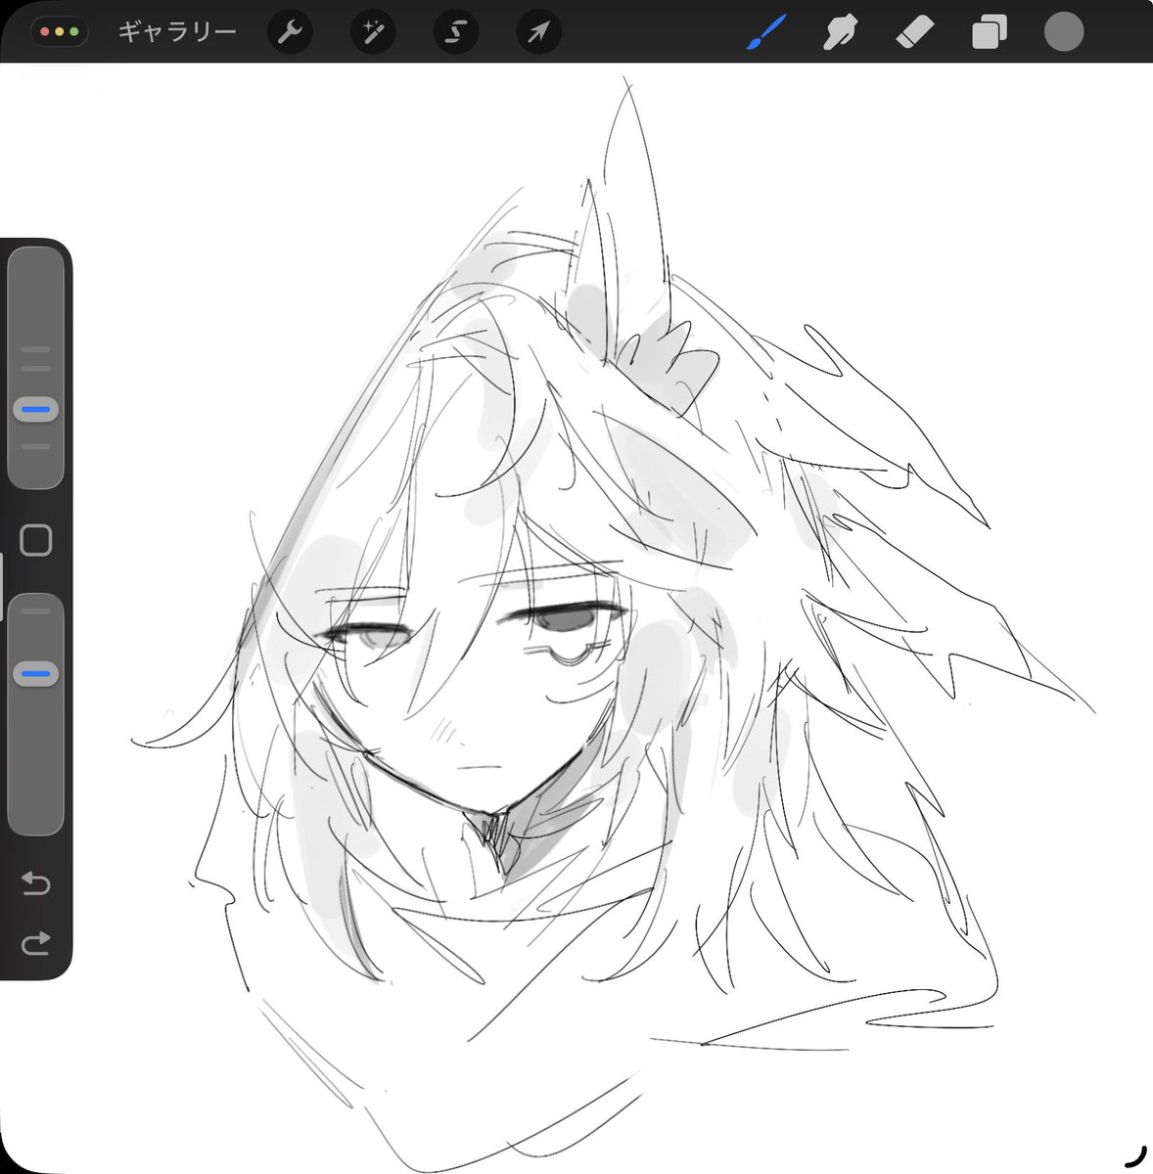
Task: Tap the square Modify button in sidebar
Action: click(x=36, y=540)
